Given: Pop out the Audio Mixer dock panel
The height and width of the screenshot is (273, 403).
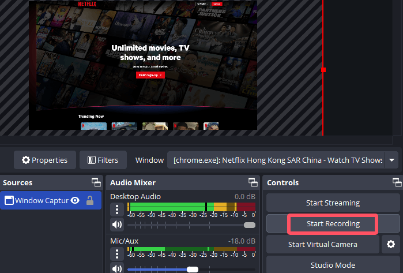Looking at the screenshot, I should (253, 182).
